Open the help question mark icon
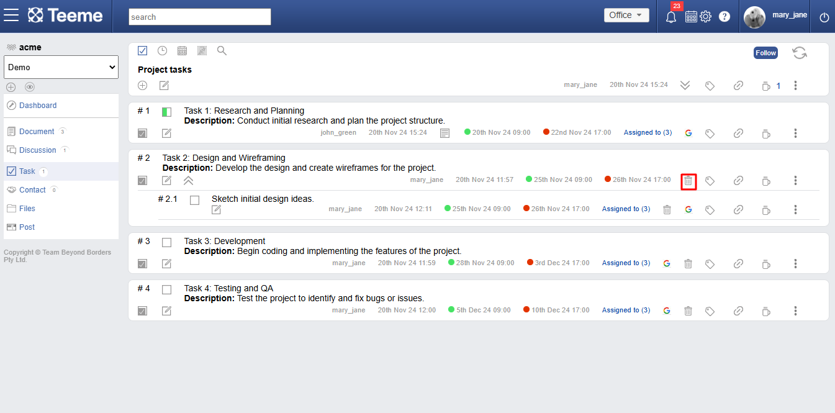Image resolution: width=835 pixels, height=413 pixels. [x=724, y=17]
